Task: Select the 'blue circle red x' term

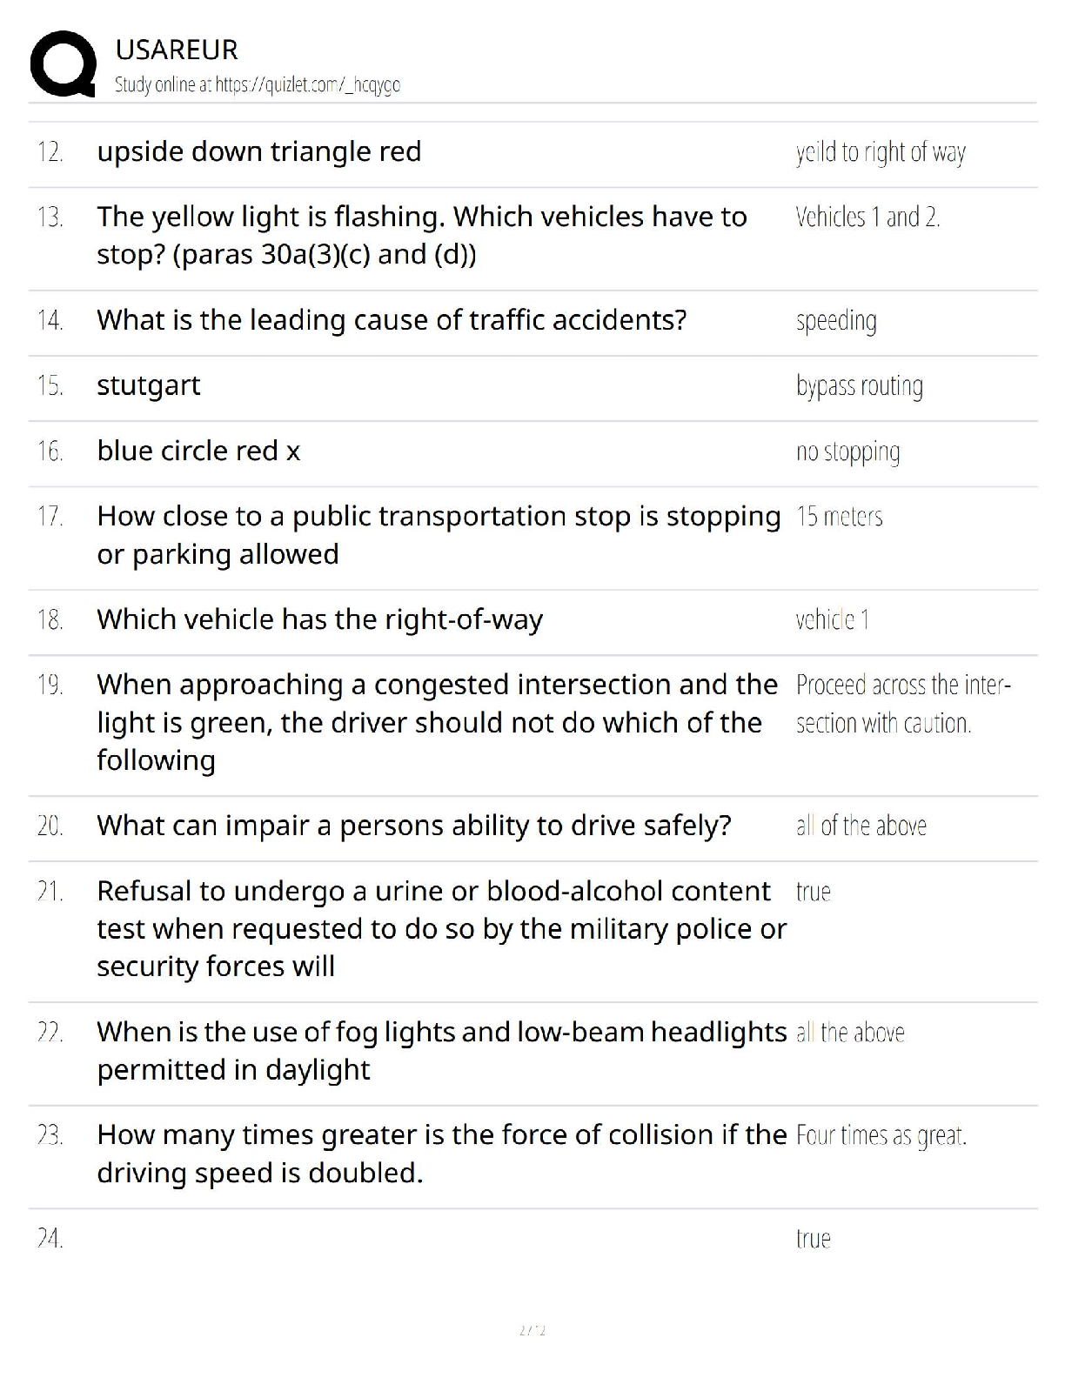Action: (x=198, y=451)
